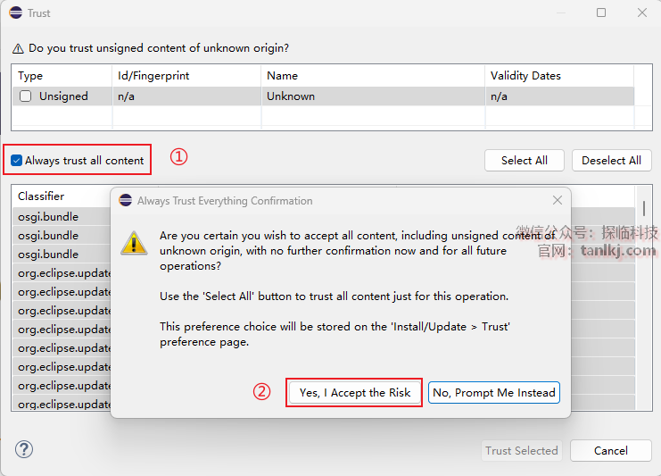
Task: Toggle the Always trust all content checkbox
Action: pos(17,161)
